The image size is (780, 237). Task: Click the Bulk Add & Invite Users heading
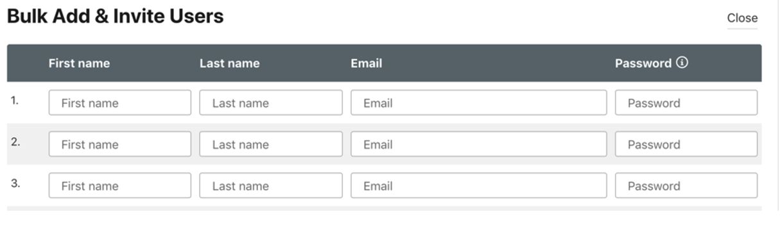click(116, 16)
